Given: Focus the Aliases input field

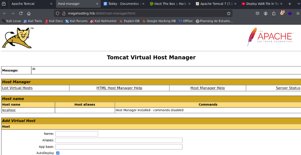Looking at the screenshot, I should (119, 140).
